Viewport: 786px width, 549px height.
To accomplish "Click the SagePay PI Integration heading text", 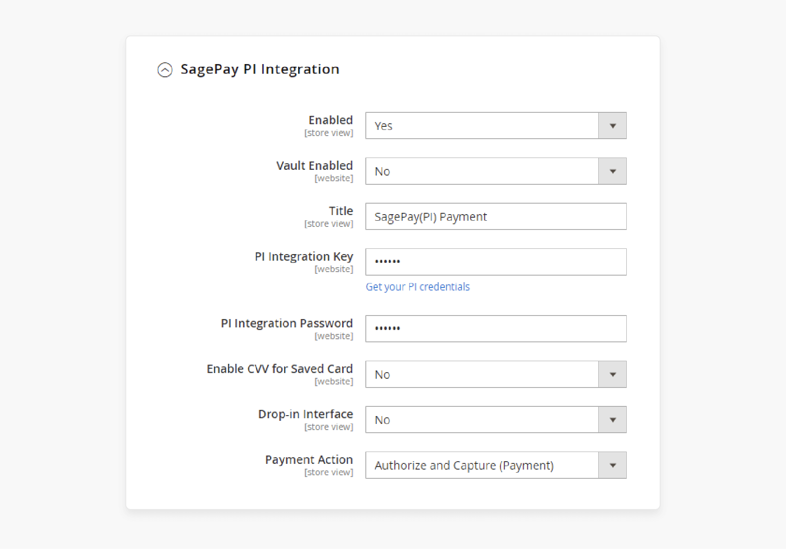I will 260,69.
